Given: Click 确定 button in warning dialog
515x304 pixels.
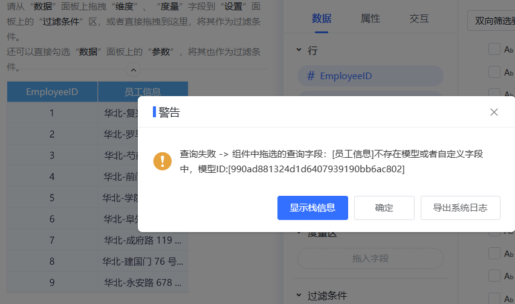Looking at the screenshot, I should [x=384, y=208].
